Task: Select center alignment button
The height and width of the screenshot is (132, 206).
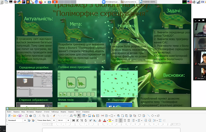Action: tap(121, 121)
